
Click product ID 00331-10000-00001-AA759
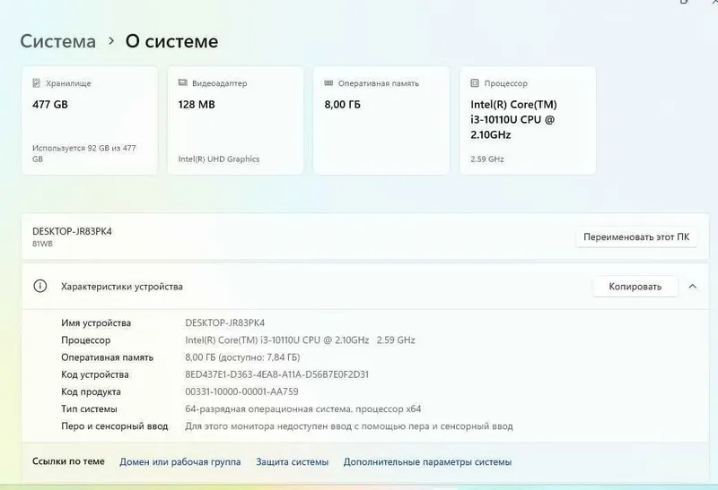(x=241, y=391)
